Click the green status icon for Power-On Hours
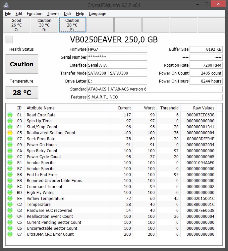The width and height of the screenshot is (228, 251). pos(10,145)
